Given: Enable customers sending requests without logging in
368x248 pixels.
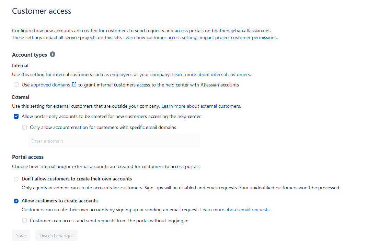Looking at the screenshot, I should (x=24, y=221).
